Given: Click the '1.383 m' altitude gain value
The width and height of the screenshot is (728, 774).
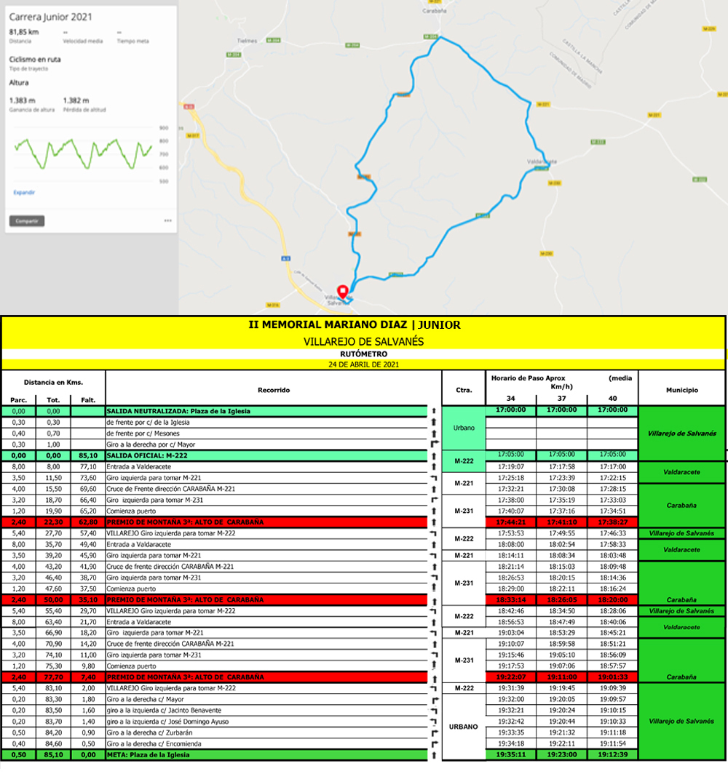Looking at the screenshot, I should tap(23, 100).
